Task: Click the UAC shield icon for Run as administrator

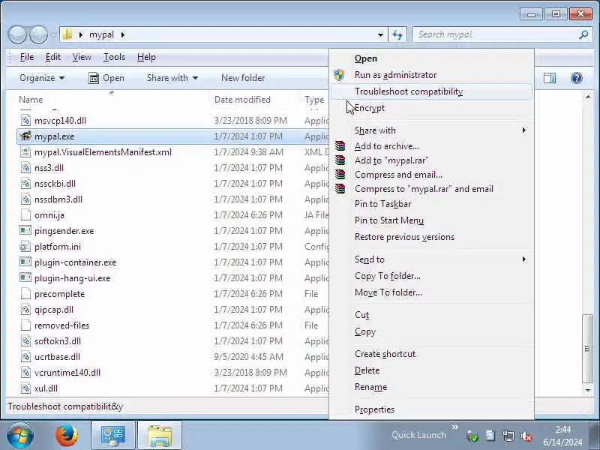Action: click(339, 75)
